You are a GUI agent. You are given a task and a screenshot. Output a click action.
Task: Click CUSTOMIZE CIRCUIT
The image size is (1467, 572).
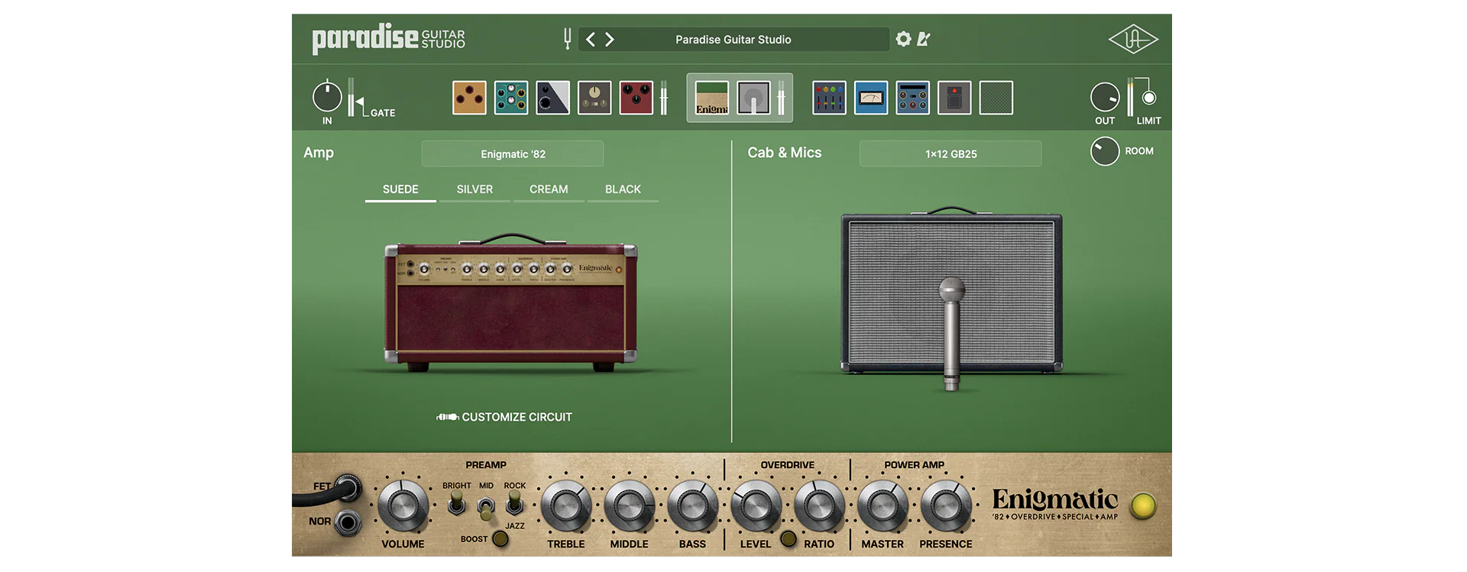504,417
